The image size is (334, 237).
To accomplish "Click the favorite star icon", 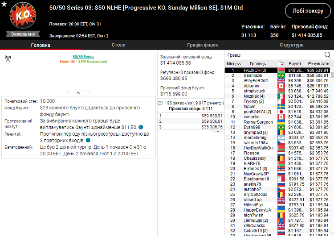I will click(4, 4).
